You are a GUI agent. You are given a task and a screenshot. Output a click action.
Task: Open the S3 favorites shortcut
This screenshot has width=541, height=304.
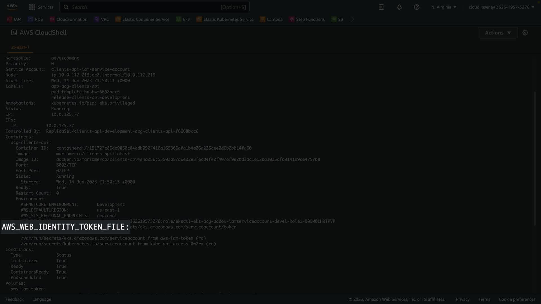337,19
